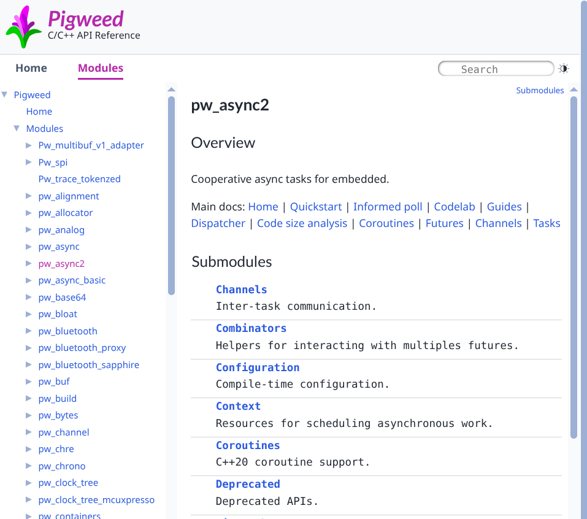Open the Code size analysis link
587x519 pixels.
pos(302,223)
